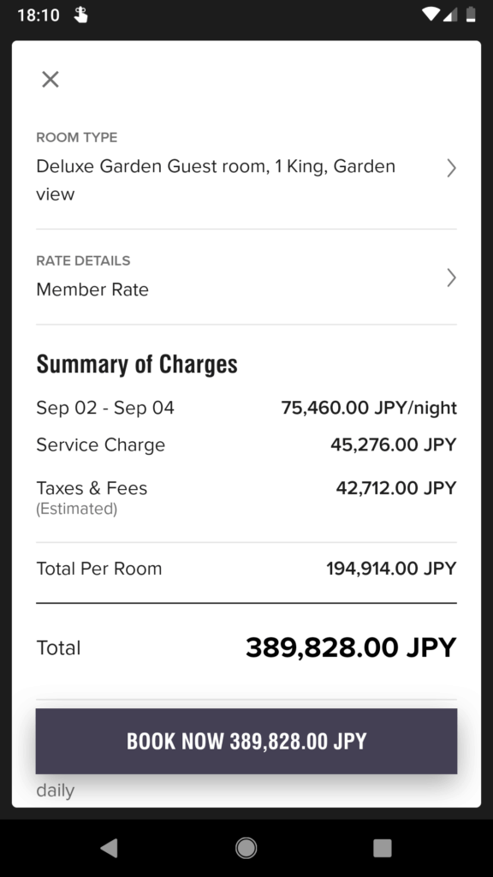Open the Member Rate row
This screenshot has height=877, width=493.
[x=246, y=277]
